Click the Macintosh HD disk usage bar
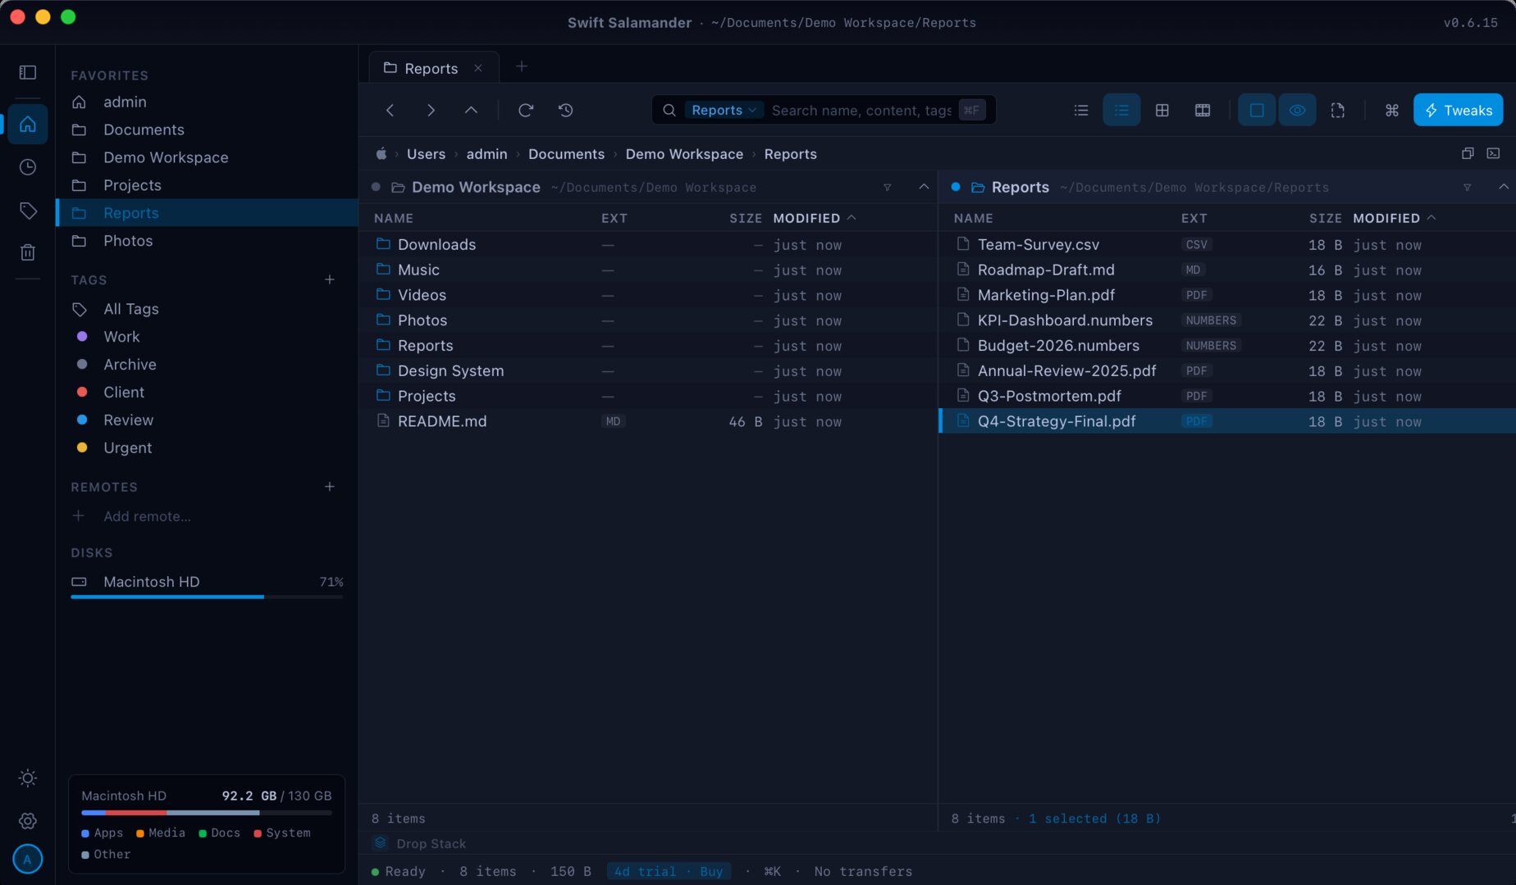This screenshot has width=1516, height=885. 207,597
